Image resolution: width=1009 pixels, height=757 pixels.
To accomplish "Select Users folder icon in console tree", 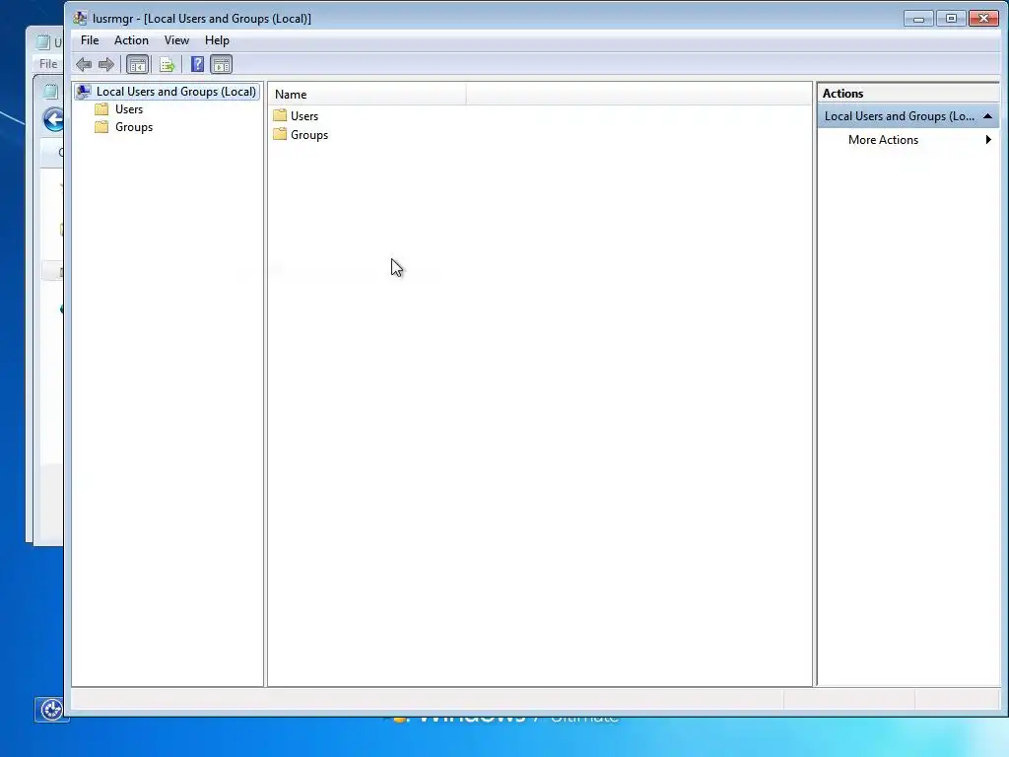I will coord(101,109).
